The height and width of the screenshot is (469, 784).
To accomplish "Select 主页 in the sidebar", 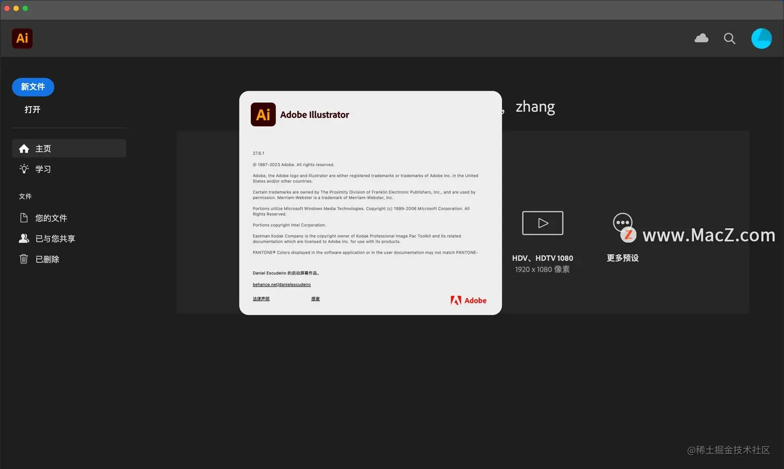I will 69,148.
